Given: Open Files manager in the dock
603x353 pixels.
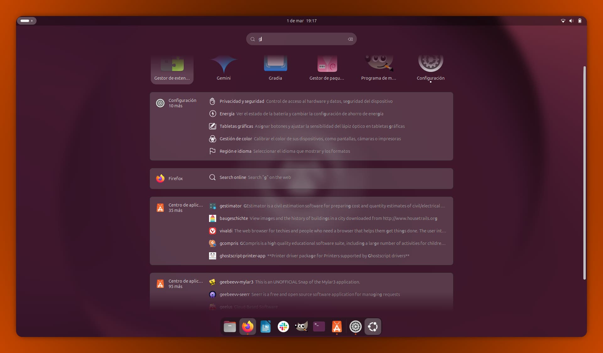Looking at the screenshot, I should pyautogui.click(x=230, y=327).
